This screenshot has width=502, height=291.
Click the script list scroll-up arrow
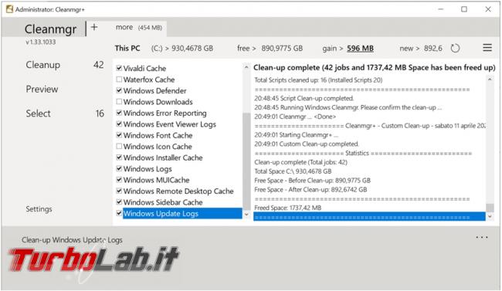pos(246,68)
